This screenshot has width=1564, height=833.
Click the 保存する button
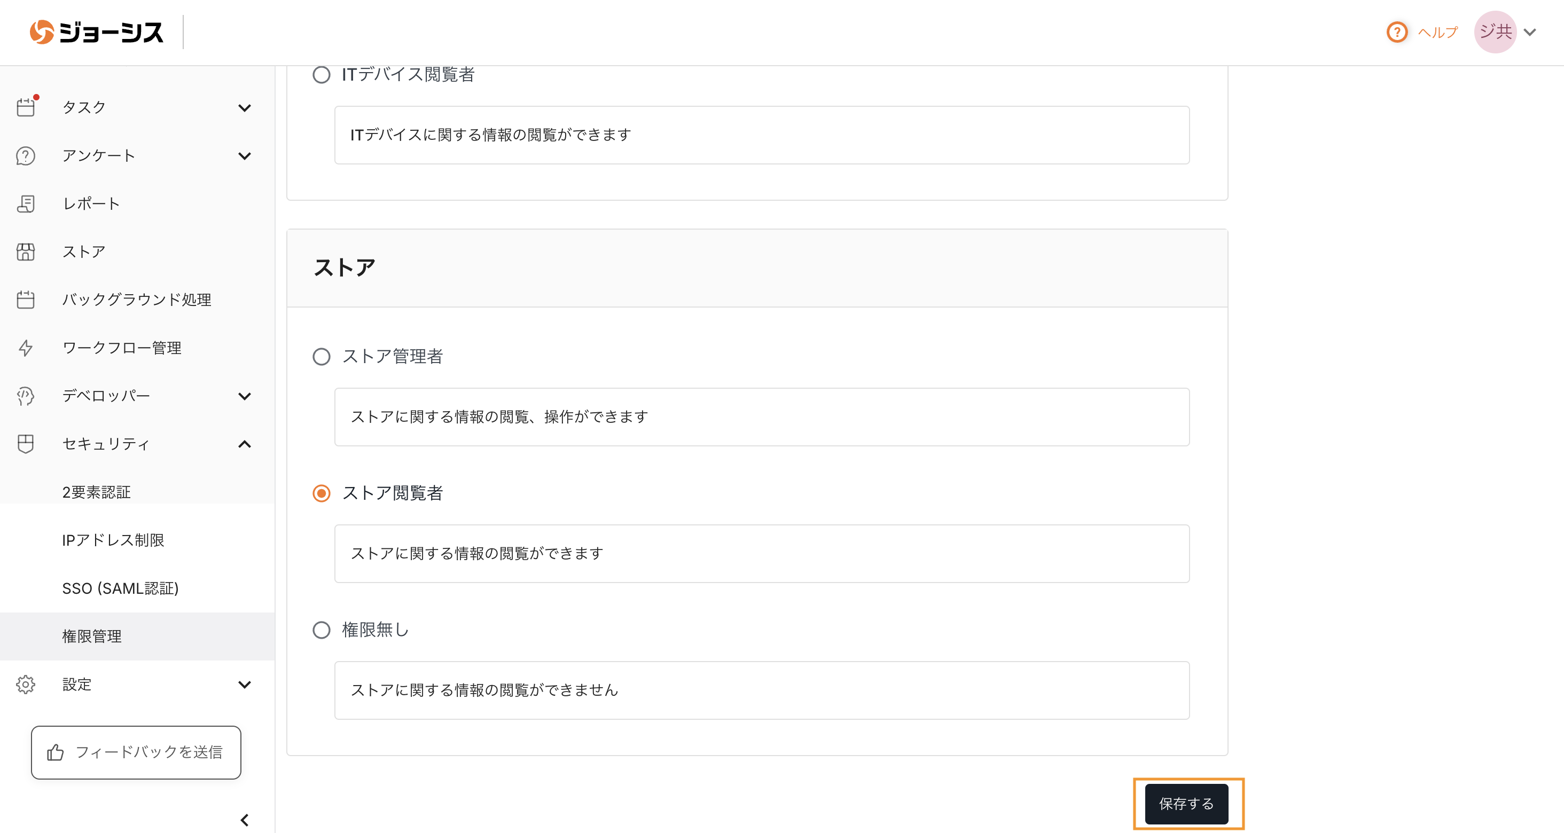1186,804
